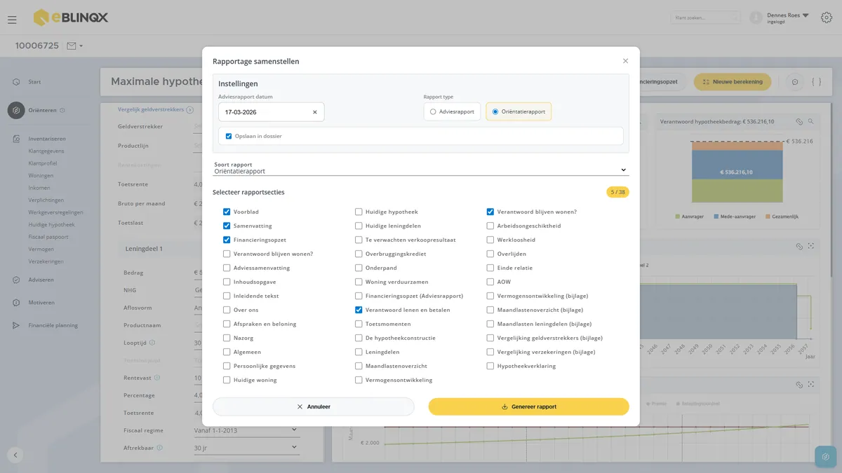This screenshot has width=842, height=473.
Task: Click the Inventariseren sidebar icon
Action: click(x=15, y=139)
